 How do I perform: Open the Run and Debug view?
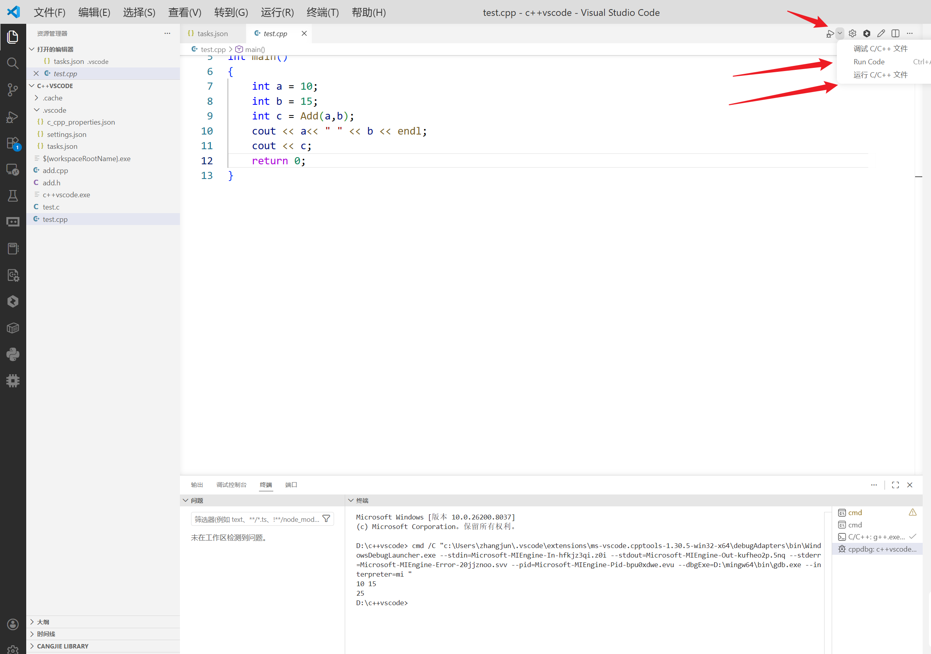coord(13,117)
